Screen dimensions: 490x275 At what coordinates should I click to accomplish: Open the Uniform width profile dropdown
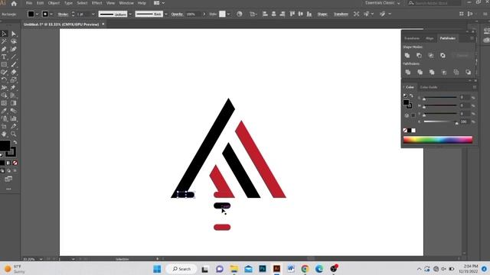click(x=130, y=14)
